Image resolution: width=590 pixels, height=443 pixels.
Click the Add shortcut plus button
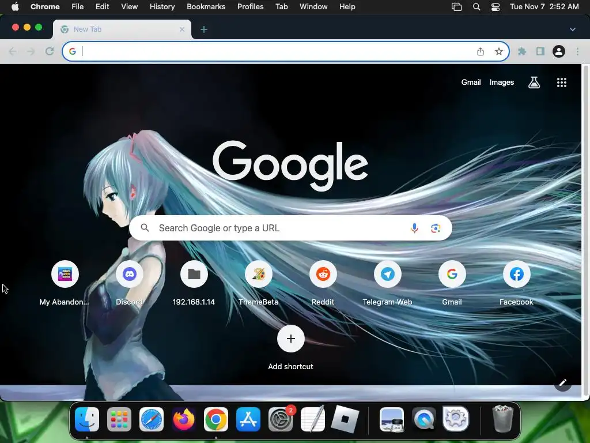point(290,338)
